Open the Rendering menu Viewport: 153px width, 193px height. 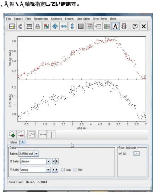[41, 19]
